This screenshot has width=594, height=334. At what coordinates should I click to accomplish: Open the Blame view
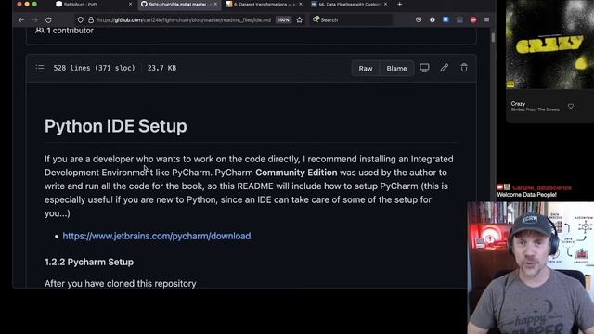click(396, 68)
